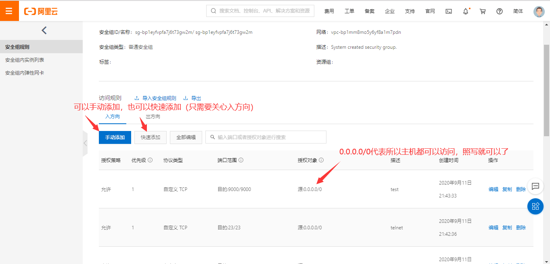Edit the test rule via 编辑 link
550x264 pixels.
[493, 189]
